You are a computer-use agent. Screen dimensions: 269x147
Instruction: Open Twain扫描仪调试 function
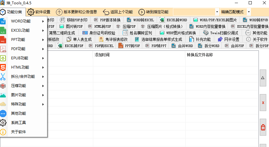pos(221,33)
